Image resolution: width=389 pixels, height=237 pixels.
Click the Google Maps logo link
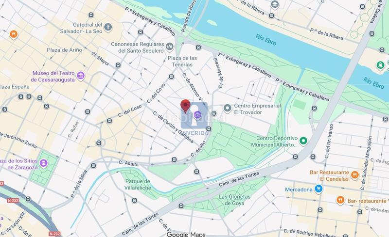tap(186, 234)
